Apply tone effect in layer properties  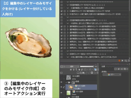click(122, 69)
